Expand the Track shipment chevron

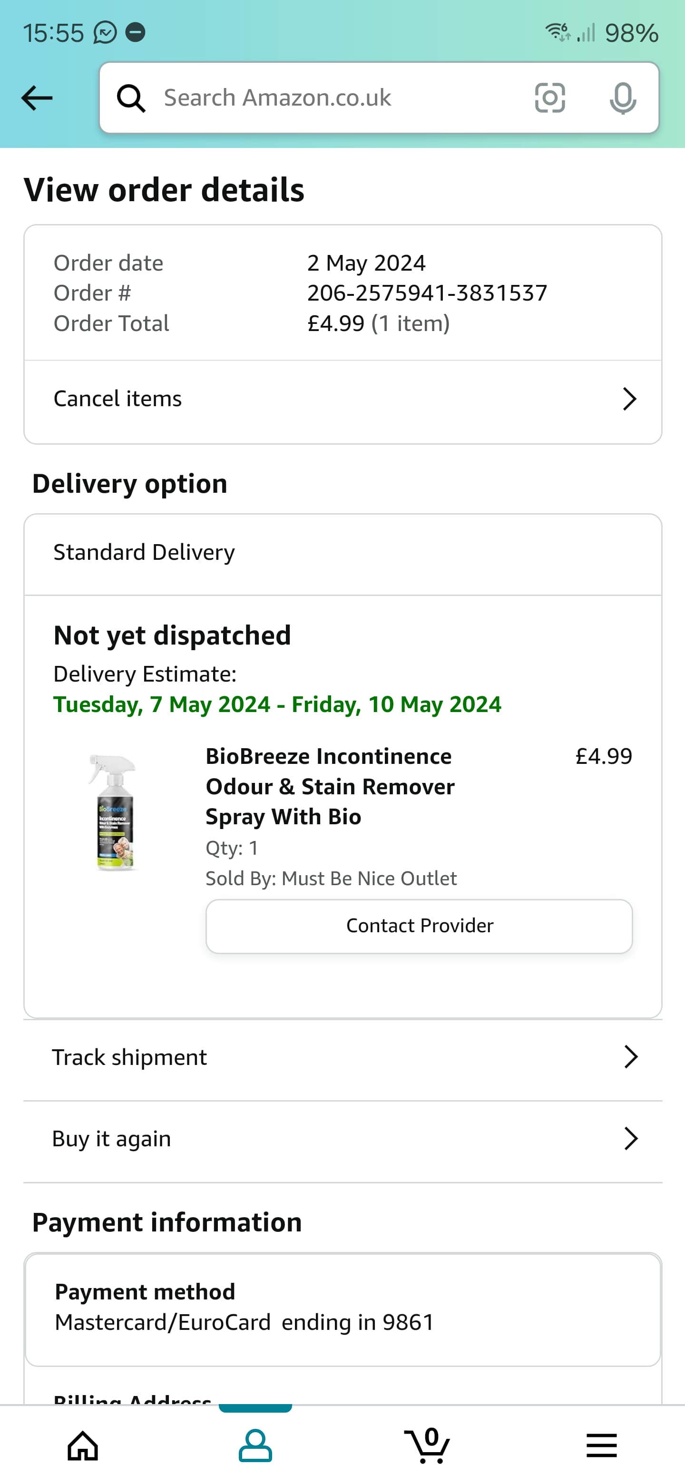pyautogui.click(x=631, y=1057)
